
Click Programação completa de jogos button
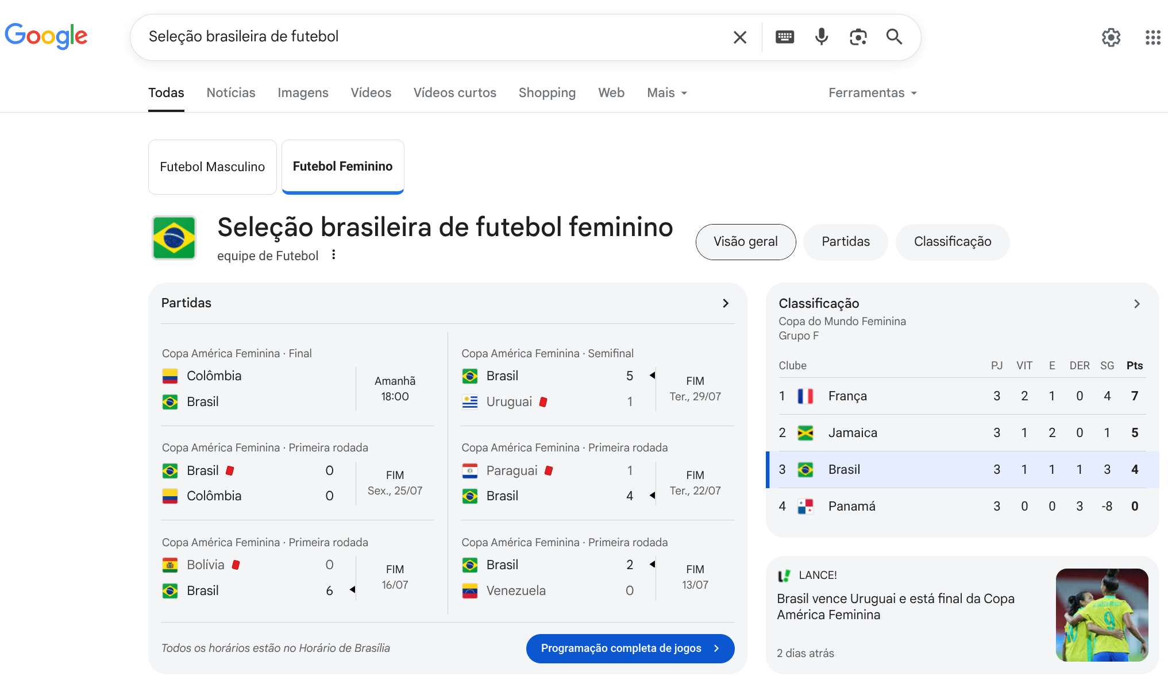click(x=630, y=648)
